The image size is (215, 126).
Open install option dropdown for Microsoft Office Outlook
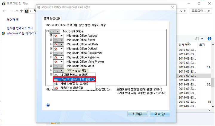(x=59, y=49)
